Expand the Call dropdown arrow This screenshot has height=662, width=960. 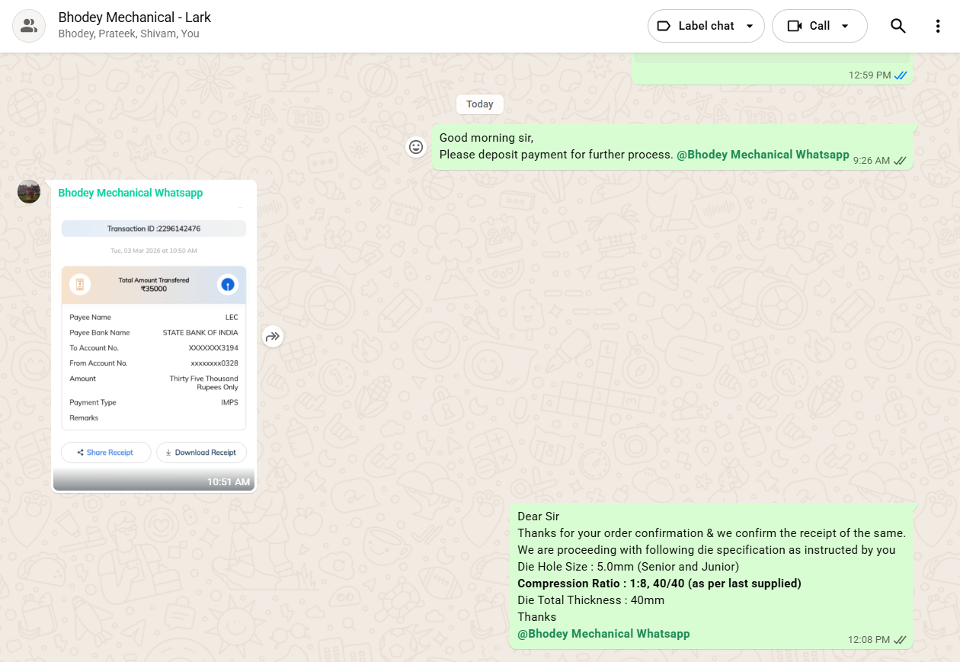point(844,26)
